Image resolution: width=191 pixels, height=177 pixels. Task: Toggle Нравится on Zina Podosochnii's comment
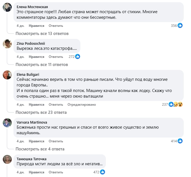[36, 57]
